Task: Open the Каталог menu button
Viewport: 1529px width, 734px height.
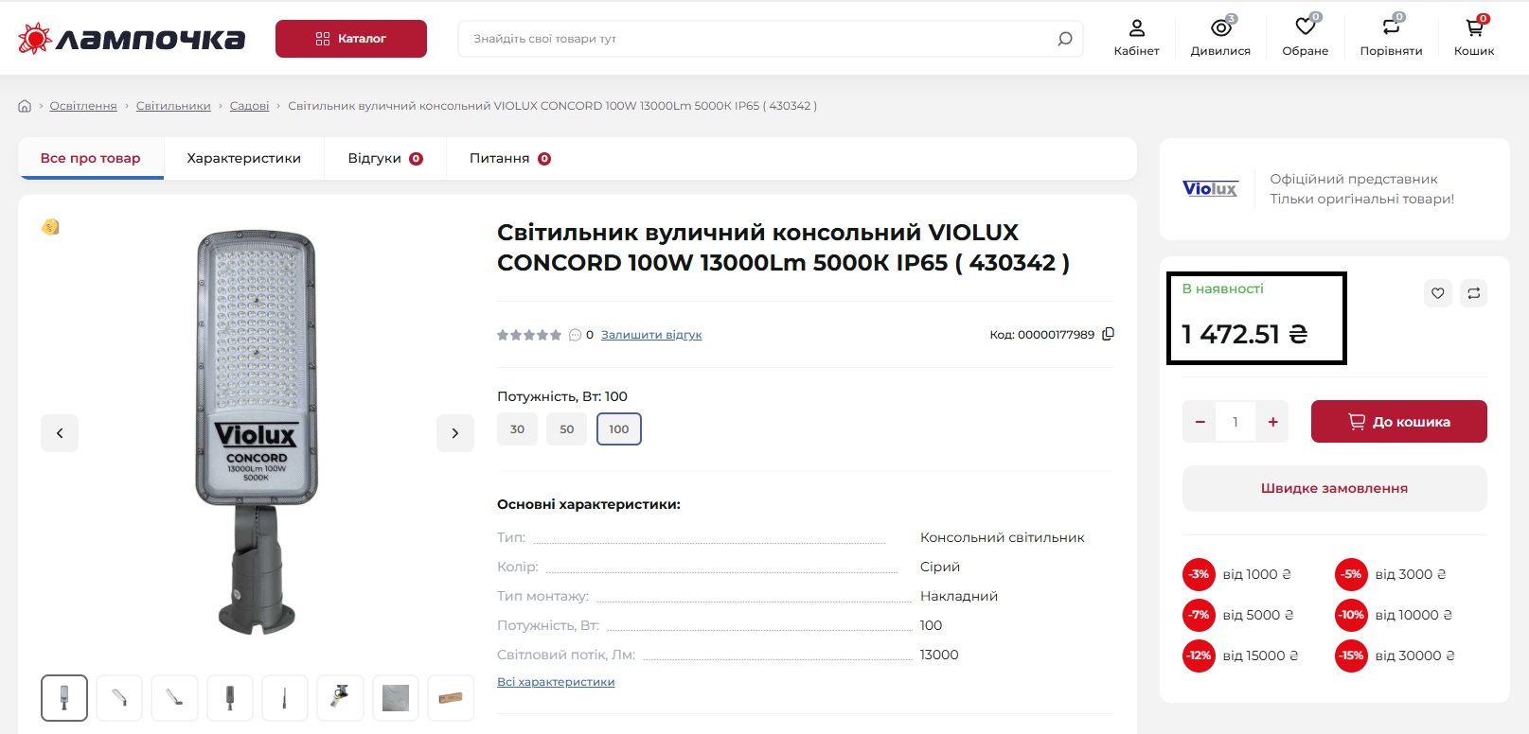Action: (x=351, y=39)
